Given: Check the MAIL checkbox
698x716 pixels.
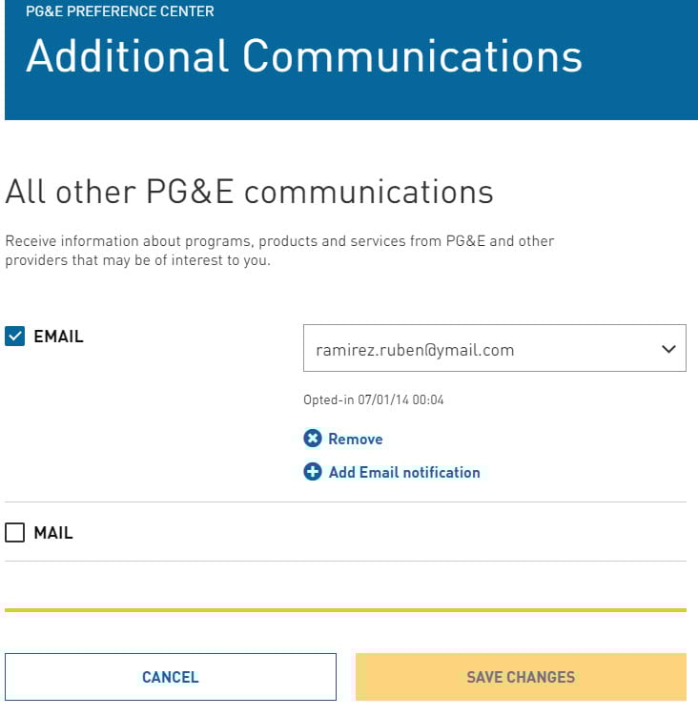Looking at the screenshot, I should [14, 533].
